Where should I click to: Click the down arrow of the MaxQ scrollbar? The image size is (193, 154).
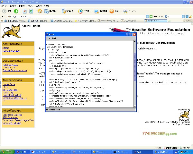click(135, 107)
